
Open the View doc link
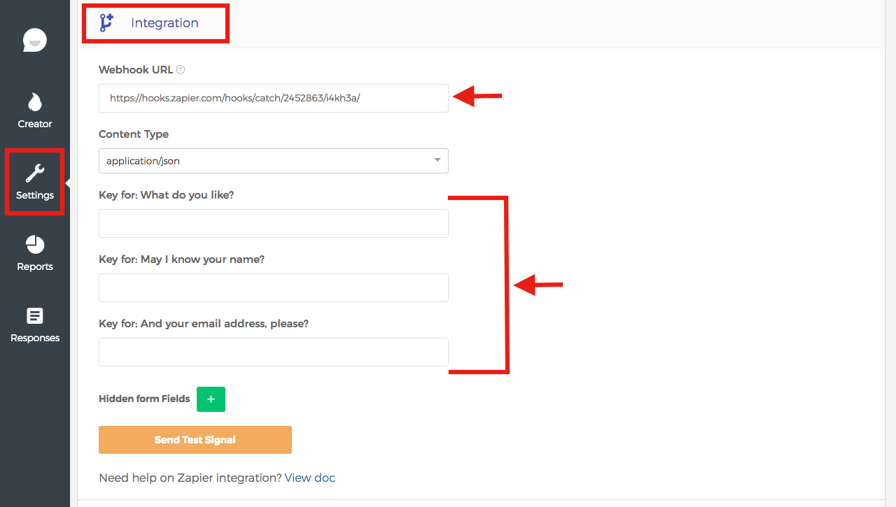pos(310,478)
